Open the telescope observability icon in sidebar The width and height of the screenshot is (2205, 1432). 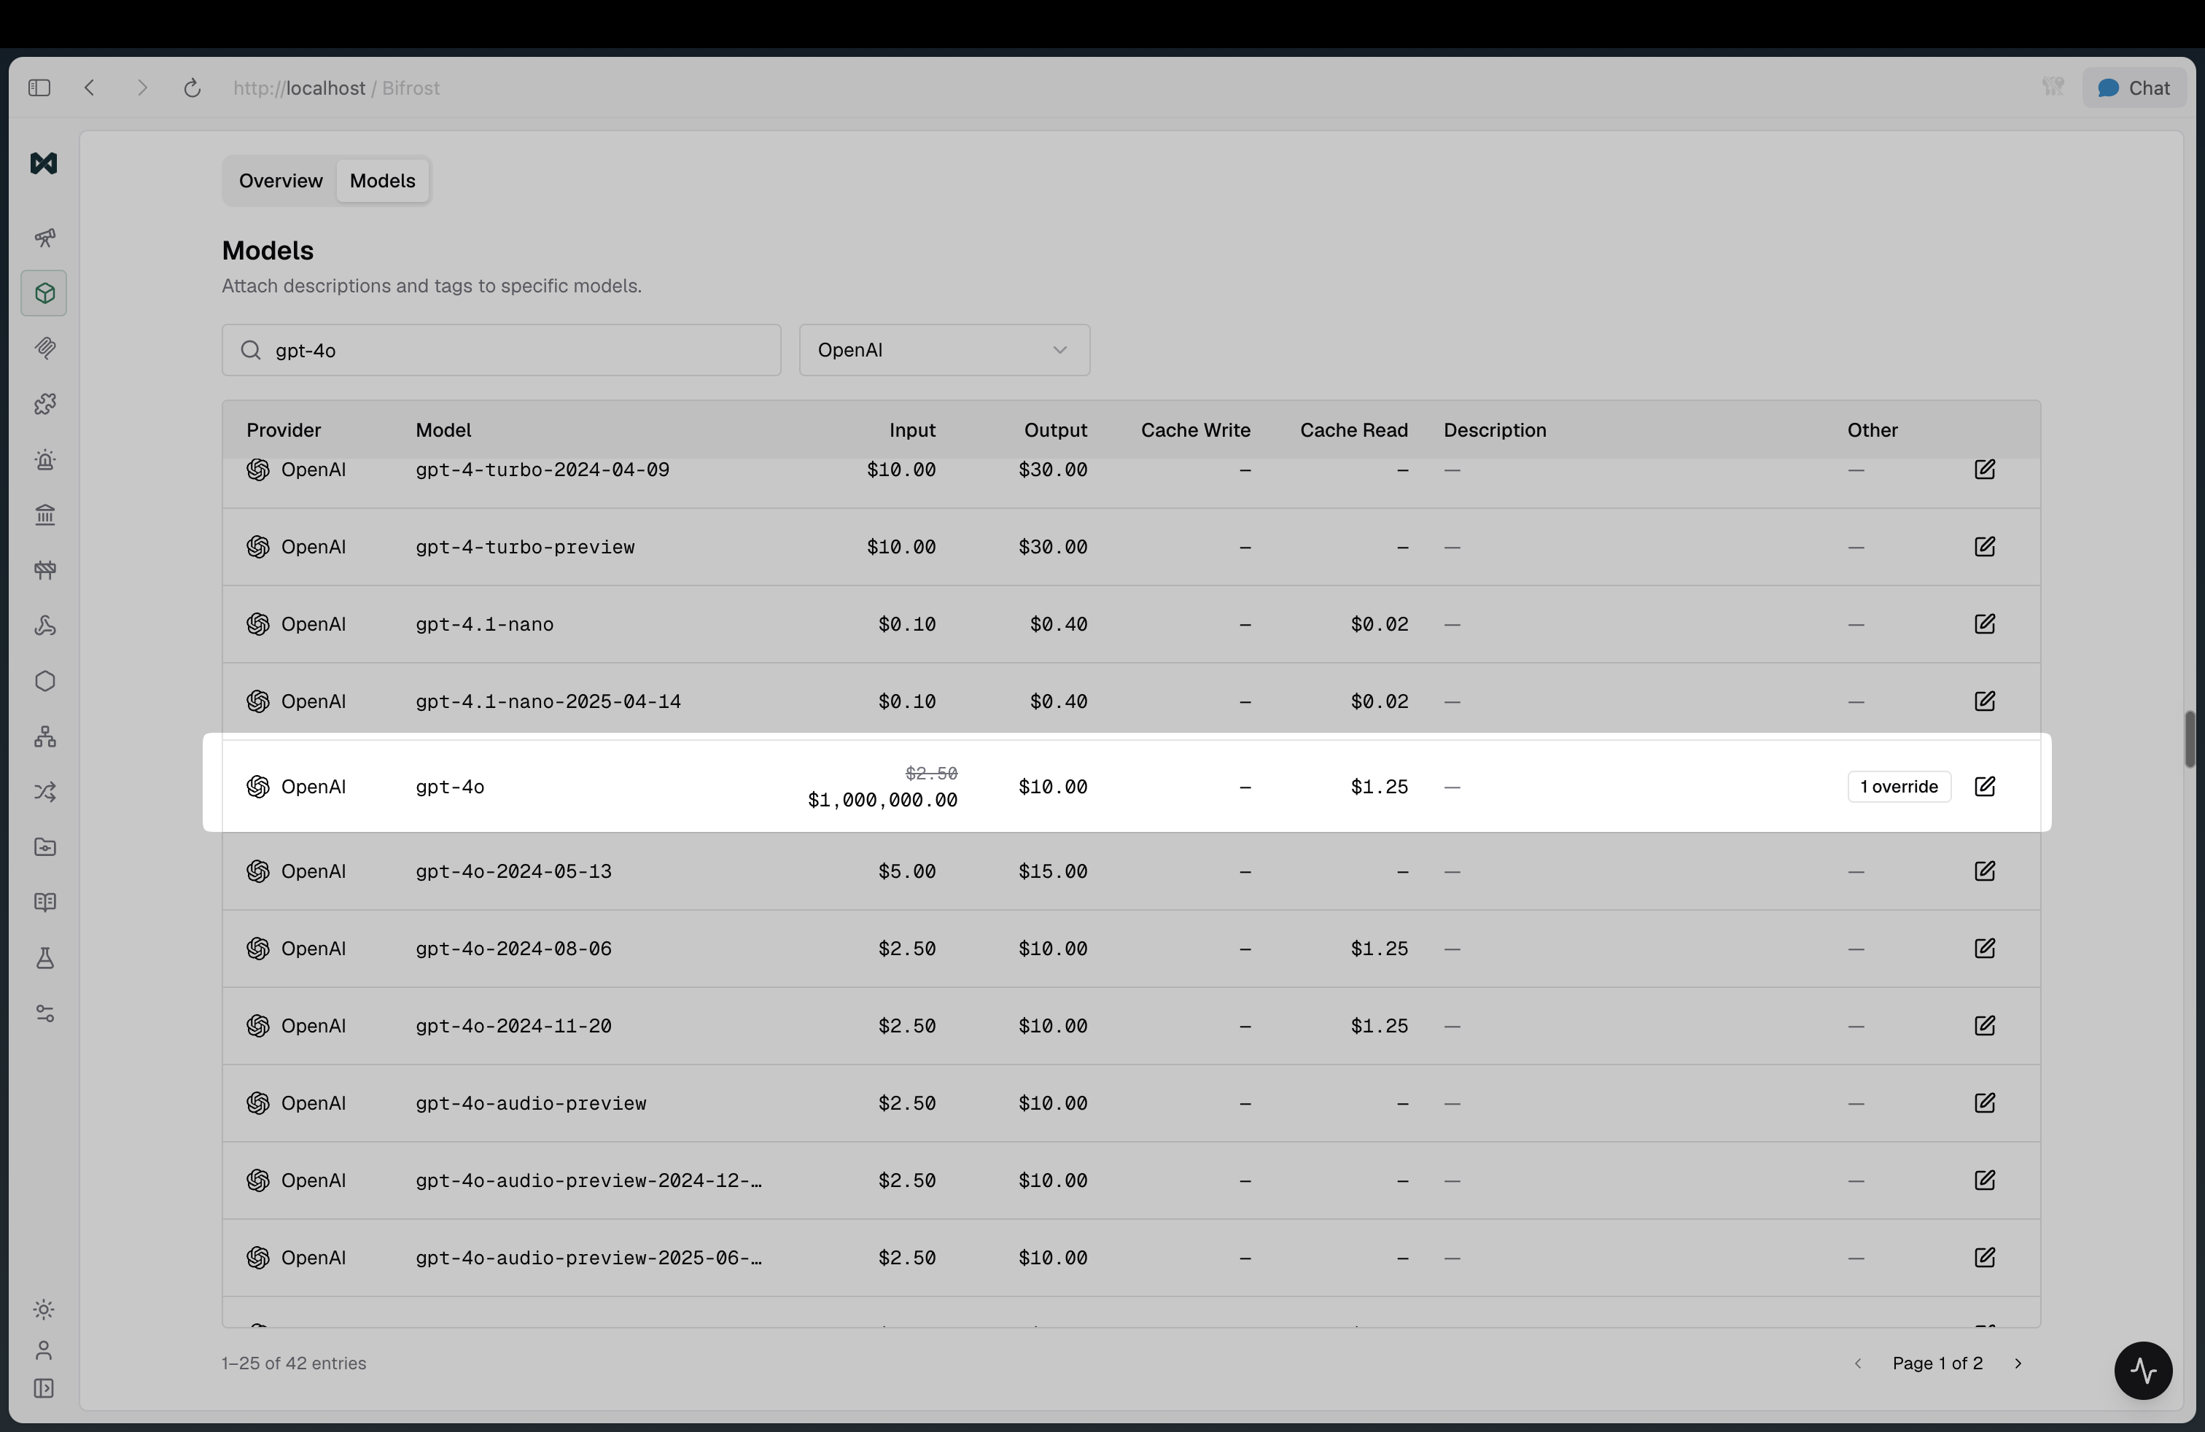[44, 238]
